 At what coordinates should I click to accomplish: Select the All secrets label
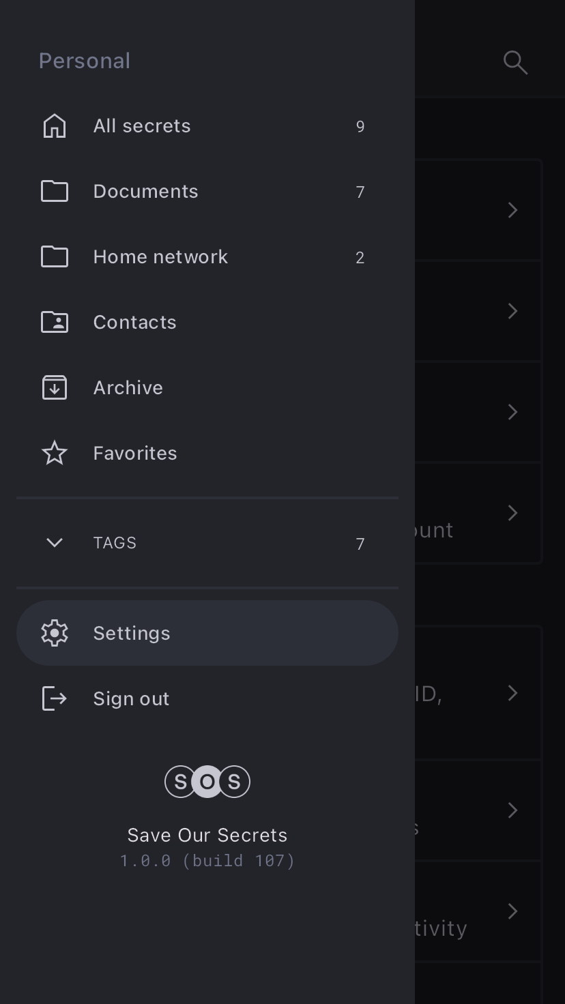click(x=142, y=126)
